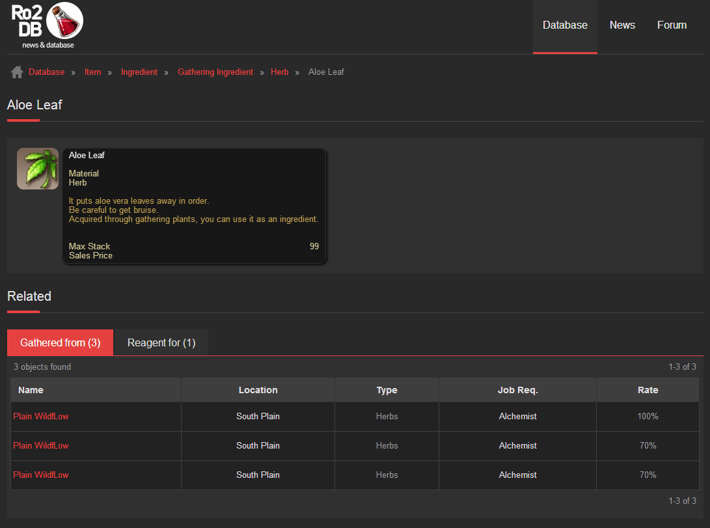Click the home icon in breadcrumb
710x528 pixels.
click(x=17, y=72)
